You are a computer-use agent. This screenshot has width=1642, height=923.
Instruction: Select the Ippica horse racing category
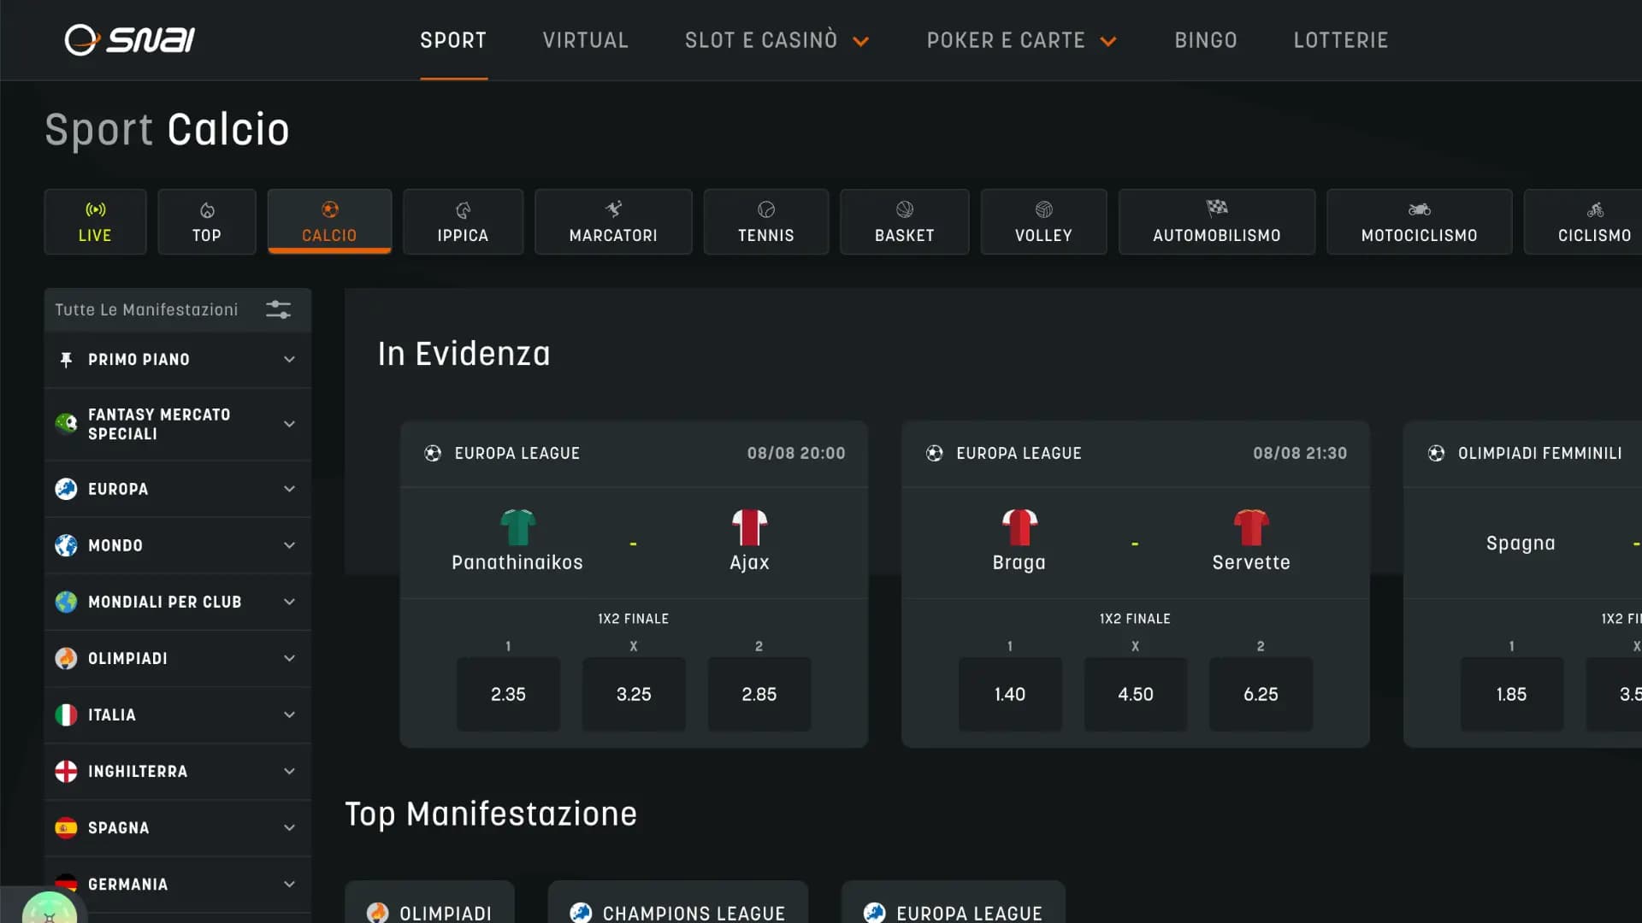tap(463, 222)
